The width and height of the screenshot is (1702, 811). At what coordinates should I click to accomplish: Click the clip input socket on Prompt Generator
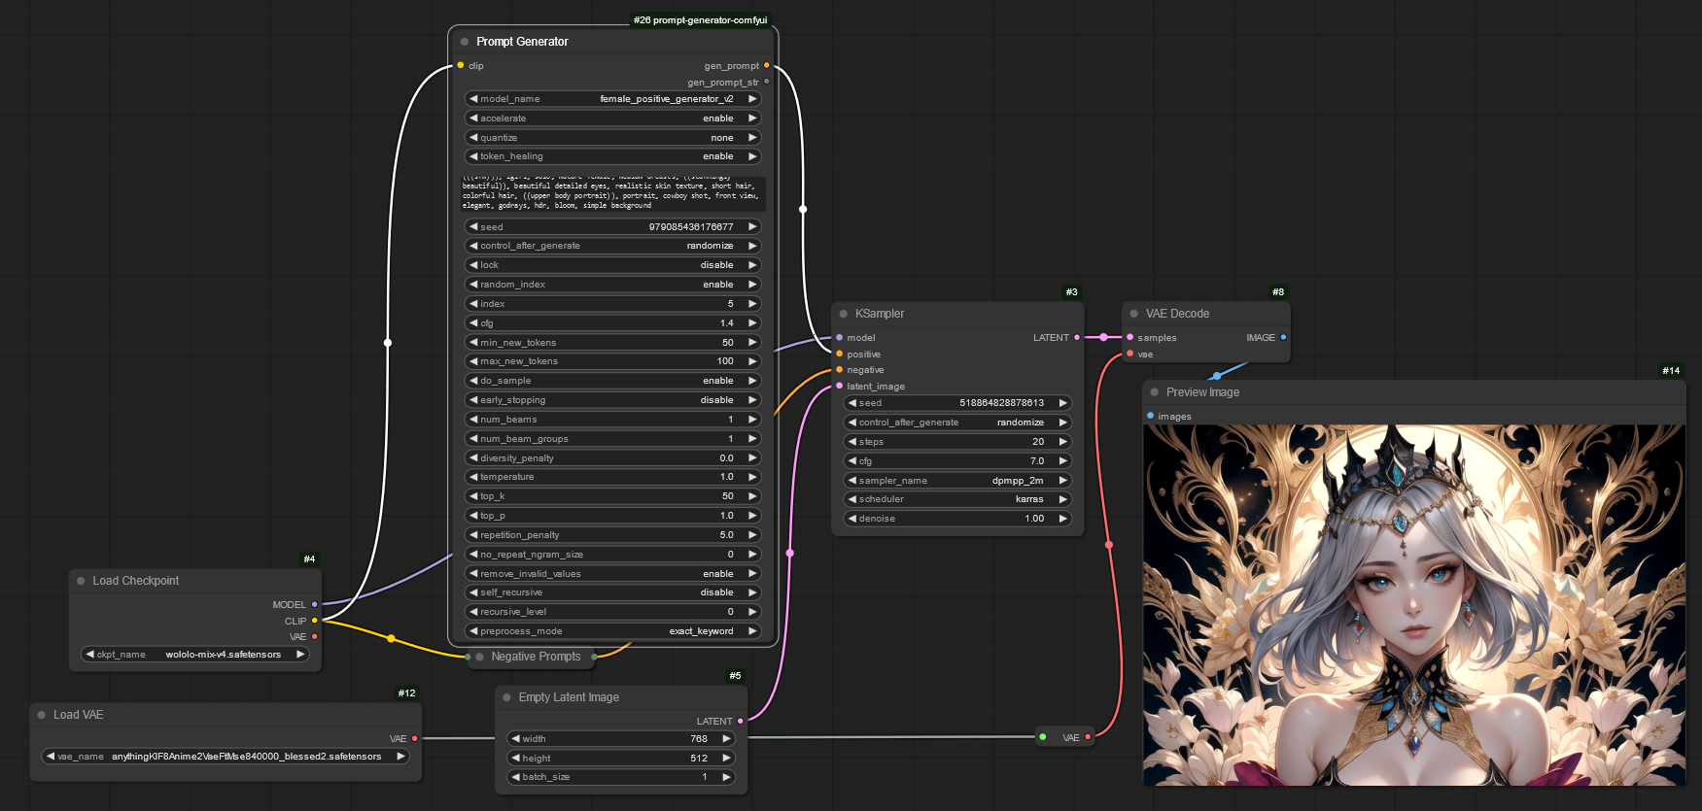(461, 65)
